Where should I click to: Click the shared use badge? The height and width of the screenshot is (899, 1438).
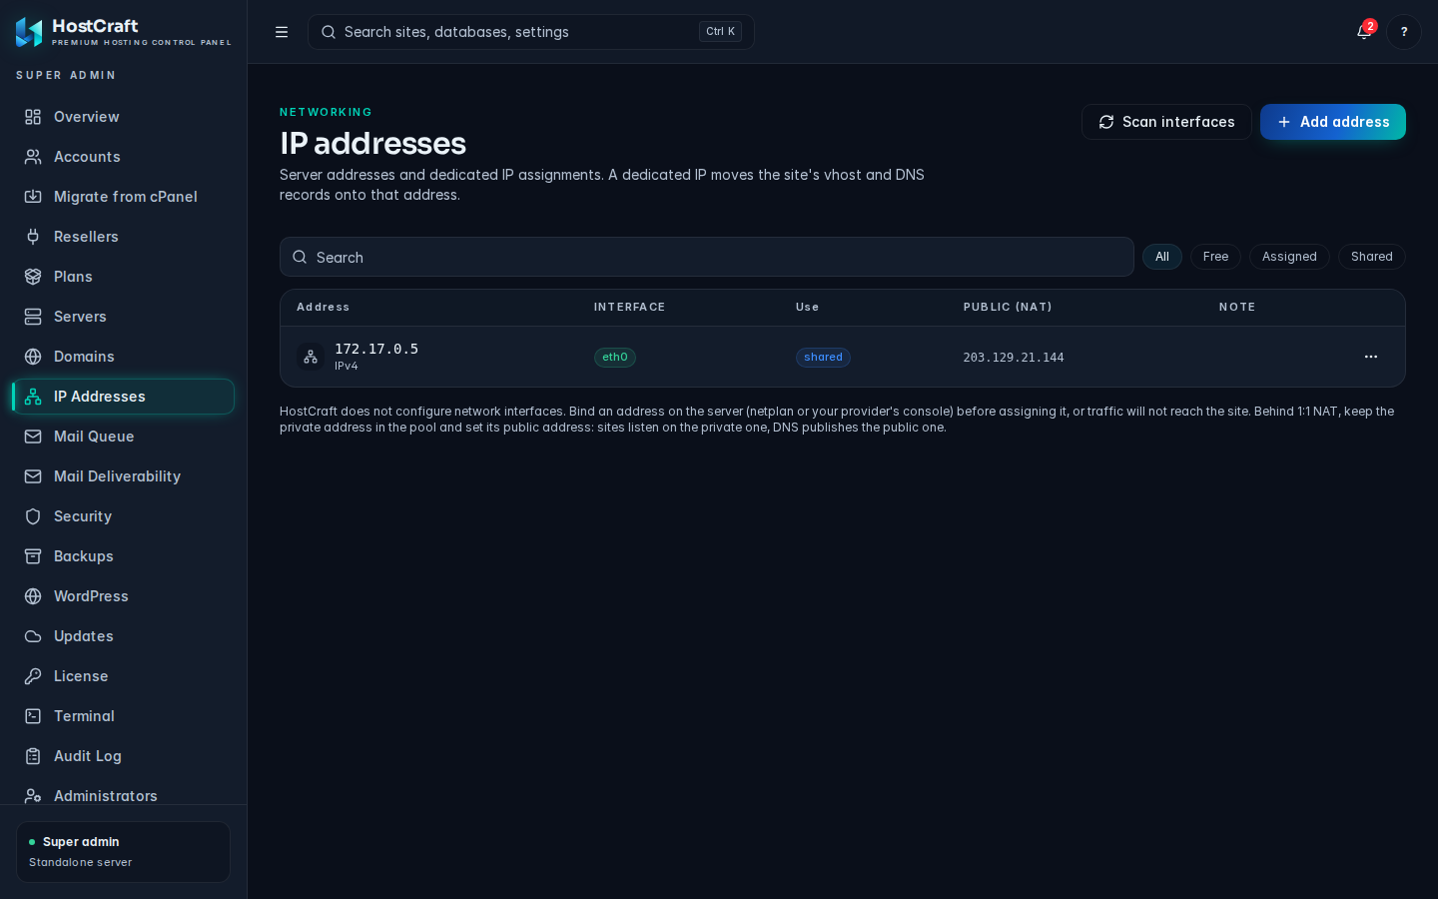tap(823, 357)
